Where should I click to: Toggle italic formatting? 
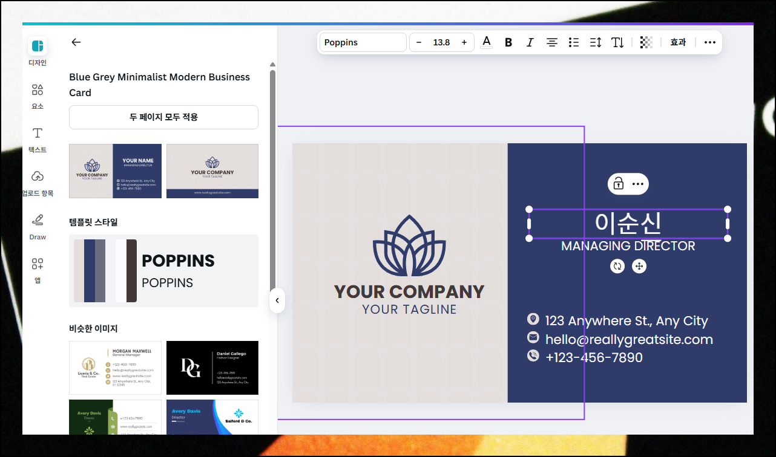[x=530, y=42]
